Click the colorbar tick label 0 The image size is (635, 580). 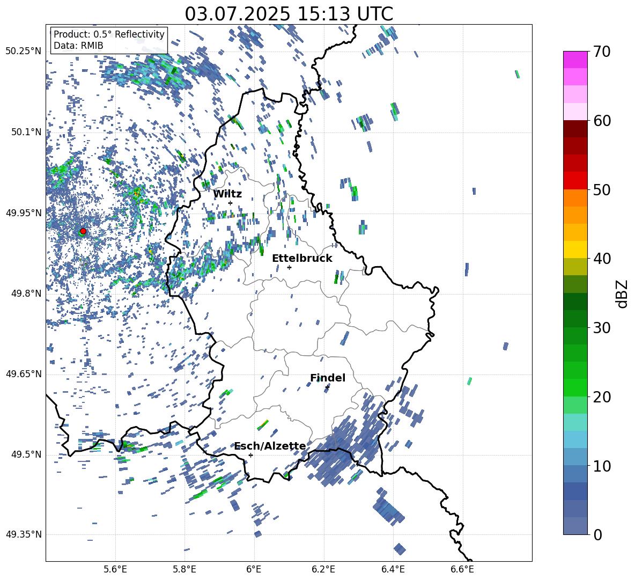pos(597,534)
